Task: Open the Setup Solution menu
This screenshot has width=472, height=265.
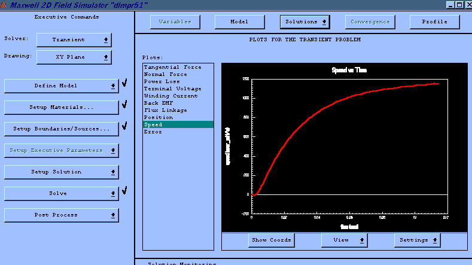Action: (62, 172)
